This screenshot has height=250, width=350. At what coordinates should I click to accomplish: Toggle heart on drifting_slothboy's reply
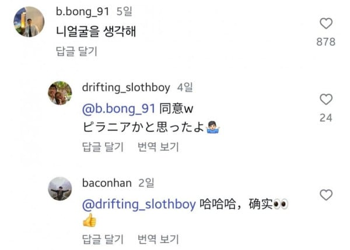tap(327, 99)
